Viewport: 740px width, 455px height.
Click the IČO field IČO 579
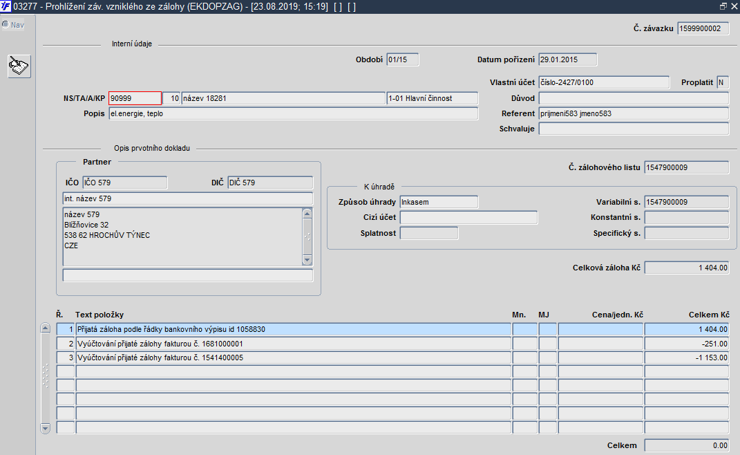[124, 183]
